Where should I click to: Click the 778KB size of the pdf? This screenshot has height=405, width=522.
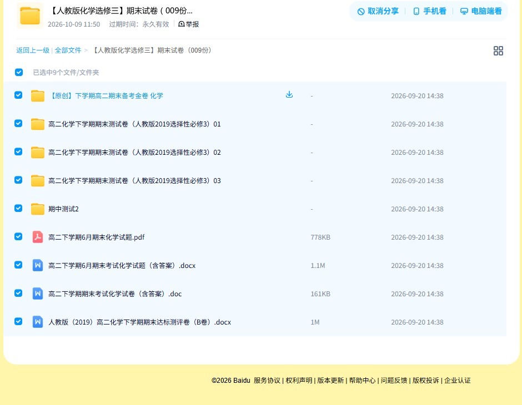click(x=320, y=237)
